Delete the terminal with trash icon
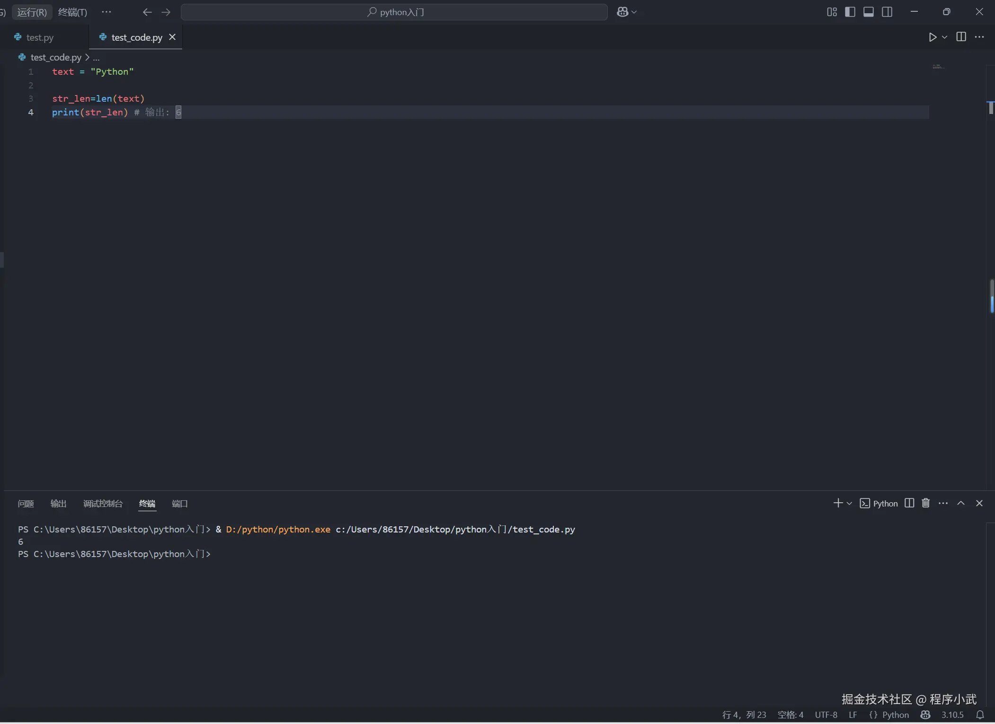 [x=926, y=503]
